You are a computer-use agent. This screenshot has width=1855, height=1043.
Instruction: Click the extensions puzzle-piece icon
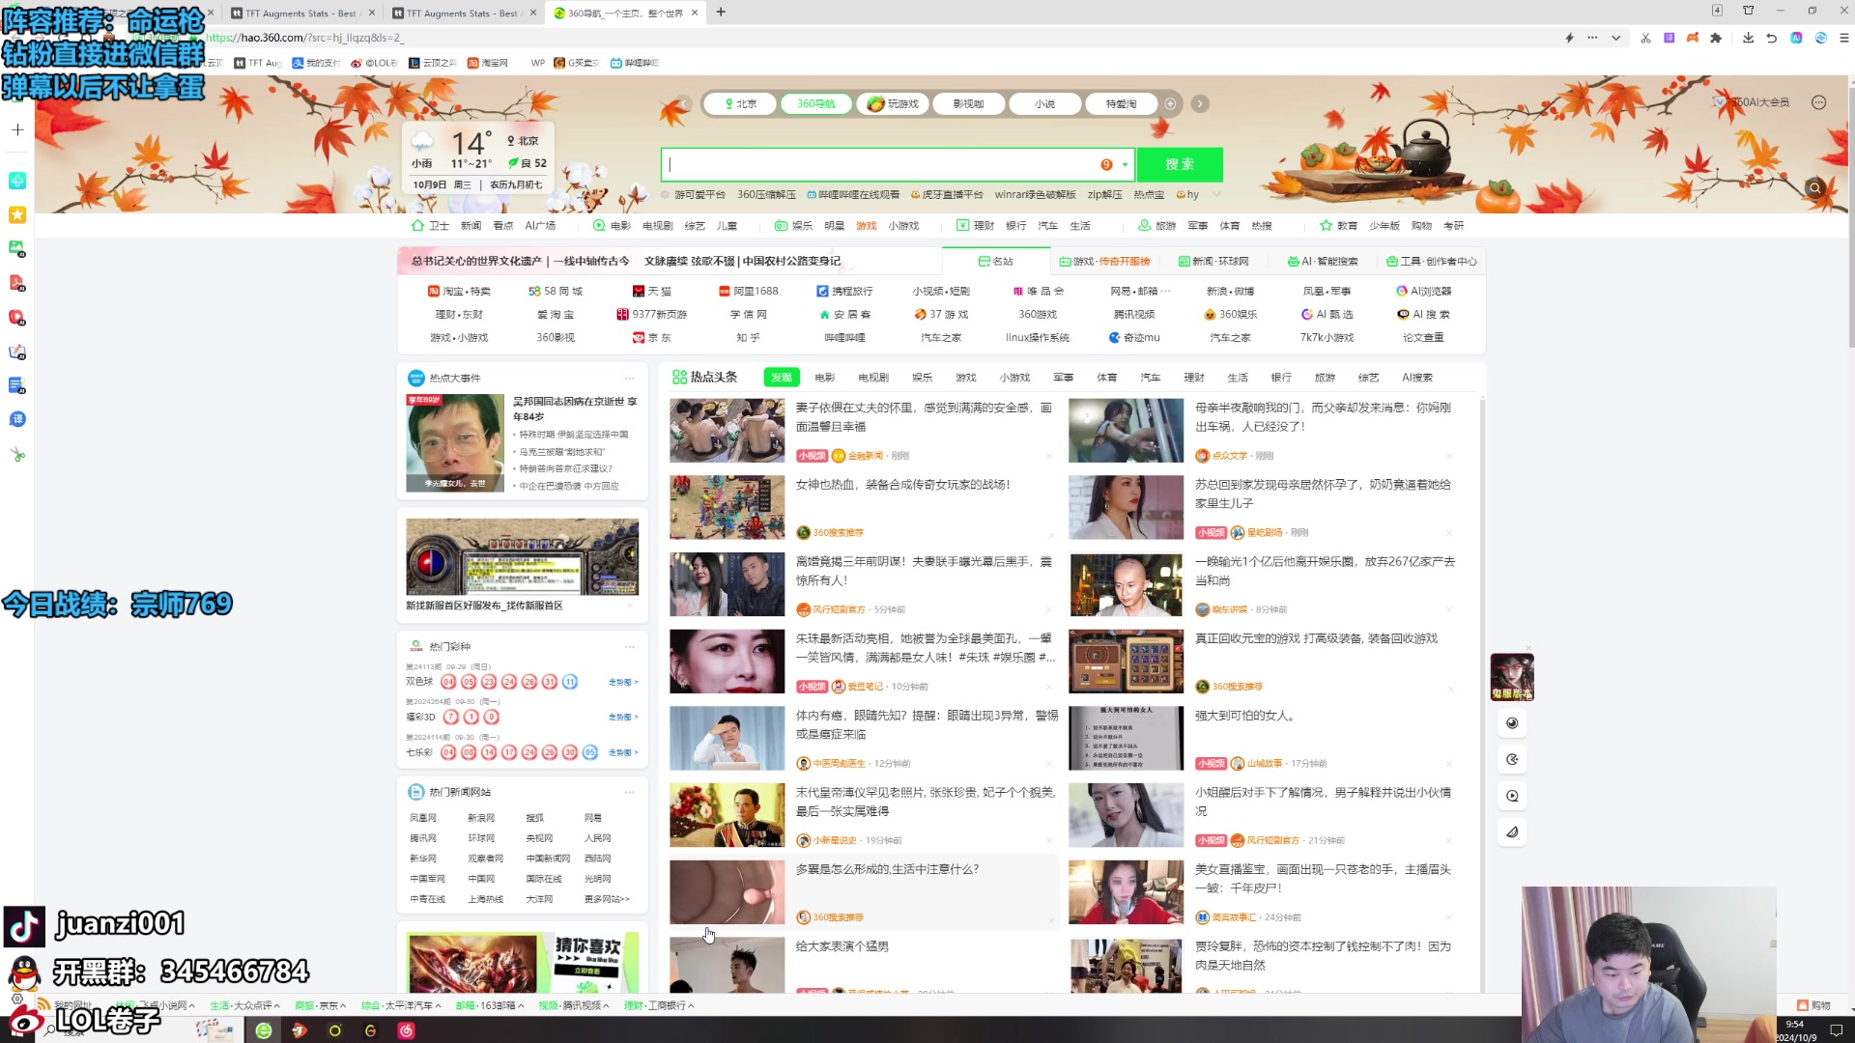point(1717,39)
